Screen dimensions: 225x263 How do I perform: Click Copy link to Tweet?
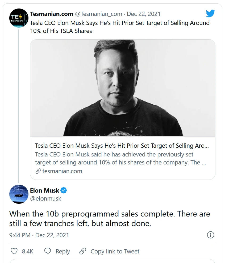[115, 251]
